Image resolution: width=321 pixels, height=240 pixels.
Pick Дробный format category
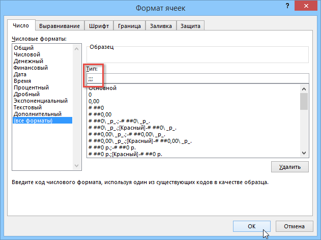coord(43,94)
